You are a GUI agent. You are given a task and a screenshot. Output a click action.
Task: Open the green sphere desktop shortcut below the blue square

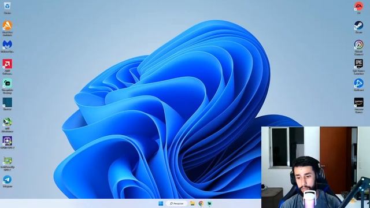click(8, 122)
